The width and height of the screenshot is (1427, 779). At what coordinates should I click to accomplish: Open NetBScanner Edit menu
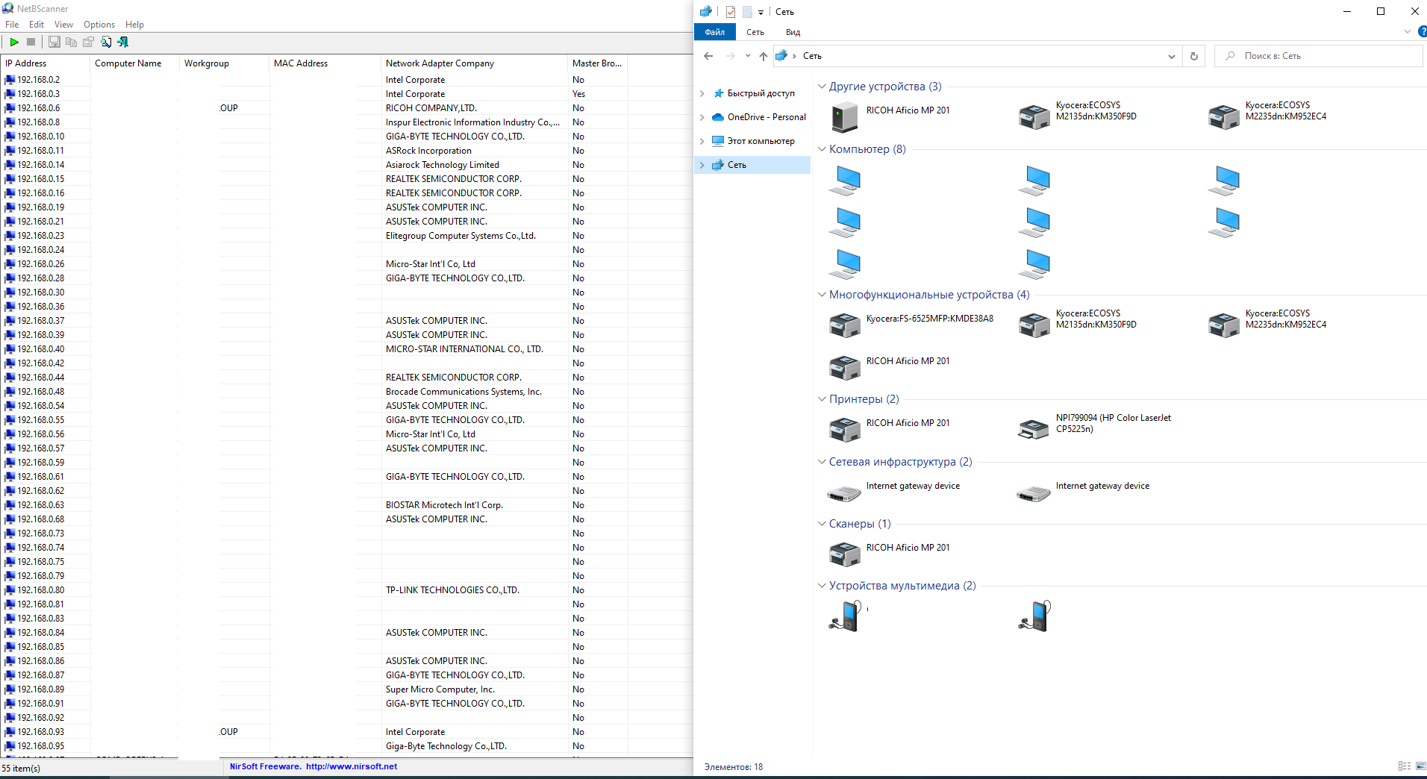(x=37, y=25)
